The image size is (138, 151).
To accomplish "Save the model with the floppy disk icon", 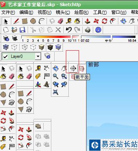I will [x=23, y=30].
